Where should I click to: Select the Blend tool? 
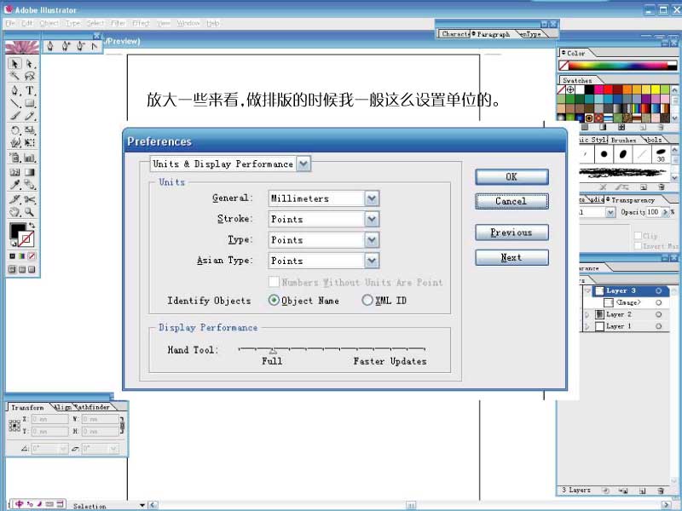(29, 185)
